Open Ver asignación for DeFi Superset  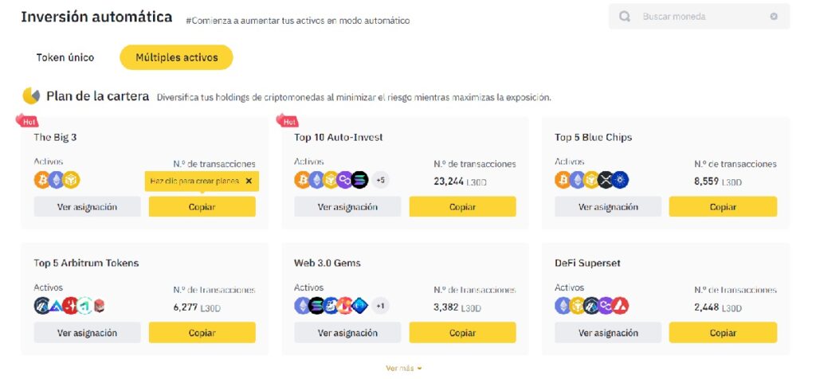(x=608, y=333)
